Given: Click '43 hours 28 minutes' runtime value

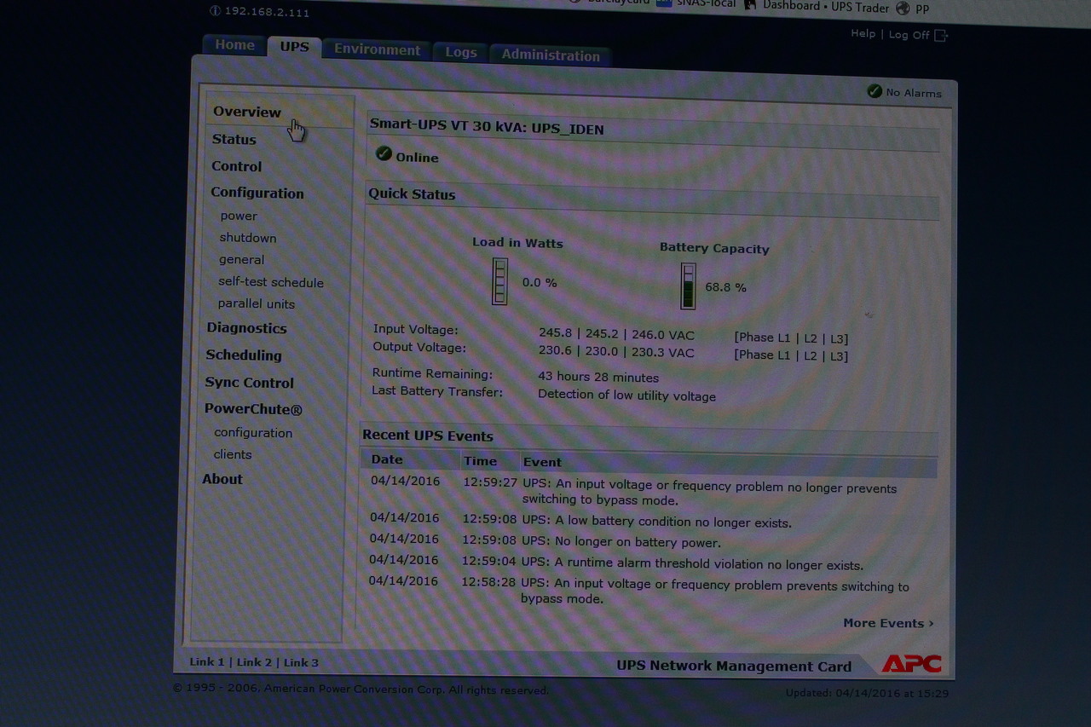Looking at the screenshot, I should pos(598,377).
